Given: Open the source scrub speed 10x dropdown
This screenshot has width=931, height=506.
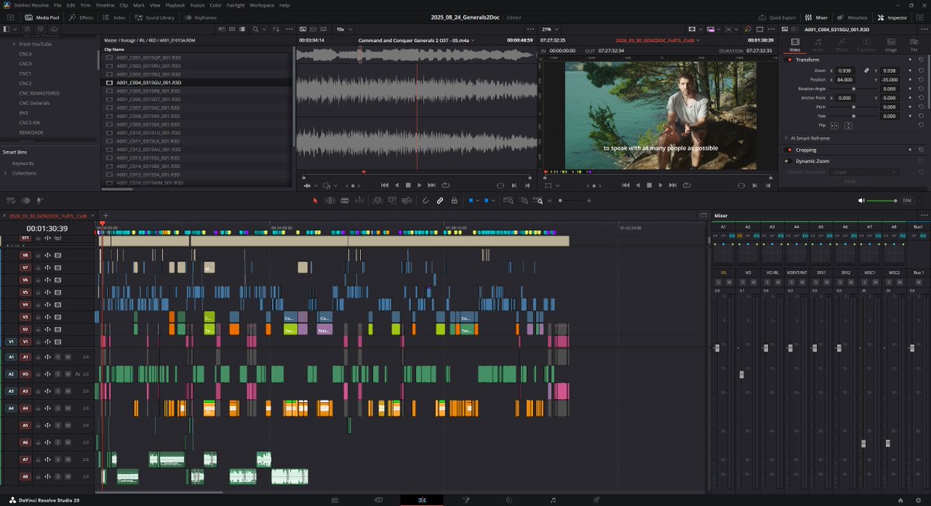Looking at the screenshot, I should point(344,29).
